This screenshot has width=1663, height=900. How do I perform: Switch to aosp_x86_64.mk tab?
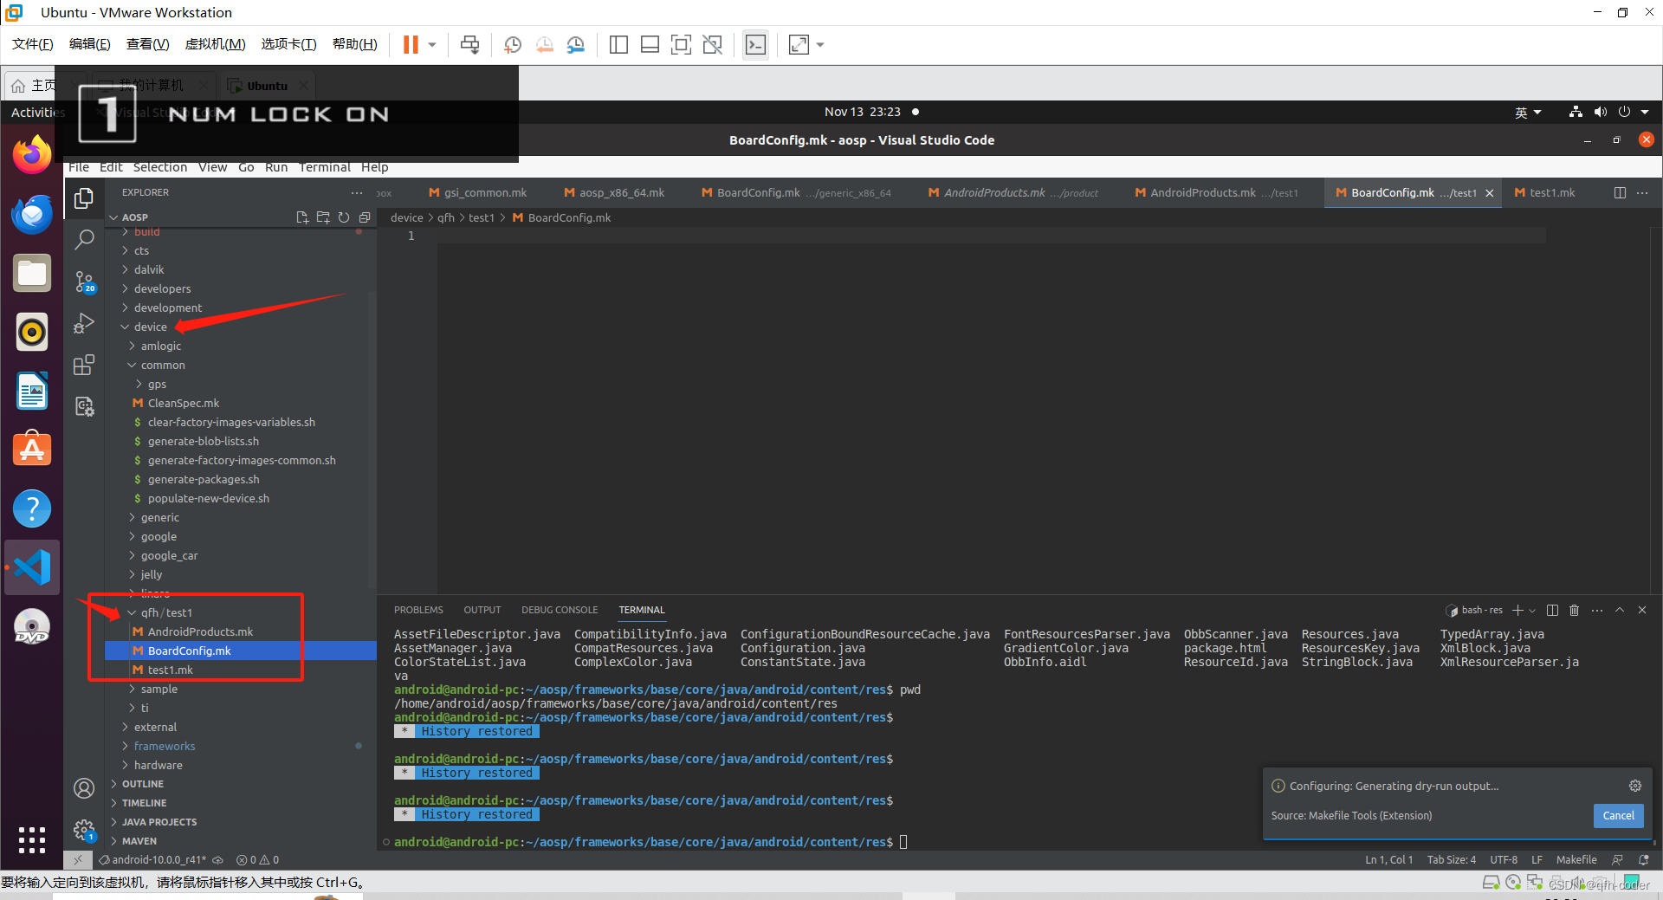pyautogui.click(x=614, y=192)
